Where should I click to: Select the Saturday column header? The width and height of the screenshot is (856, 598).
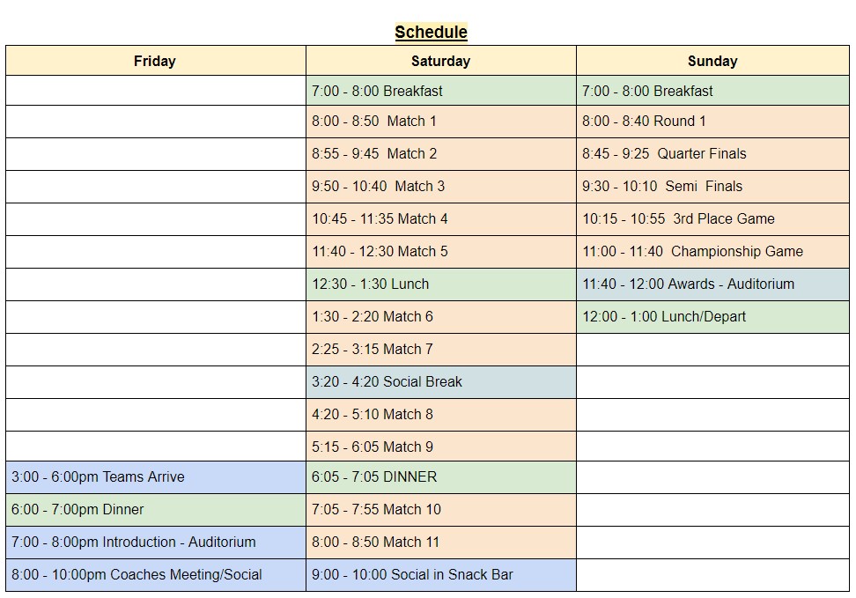point(441,61)
